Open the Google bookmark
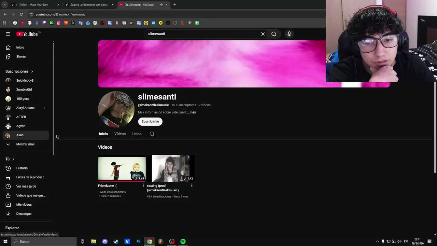This screenshot has height=246, width=437. (x=15, y=23)
